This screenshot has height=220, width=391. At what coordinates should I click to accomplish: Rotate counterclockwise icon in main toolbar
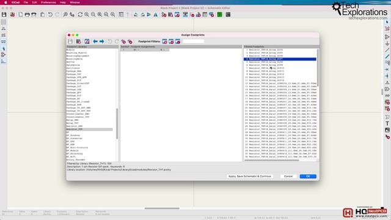point(136,15)
